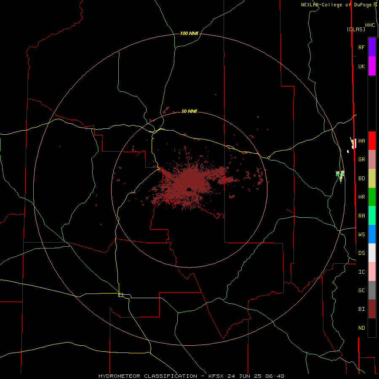Click the 'HYDROMETEOR CLASSIFICATION' caption text
This screenshot has width=379, height=379.
(148, 376)
